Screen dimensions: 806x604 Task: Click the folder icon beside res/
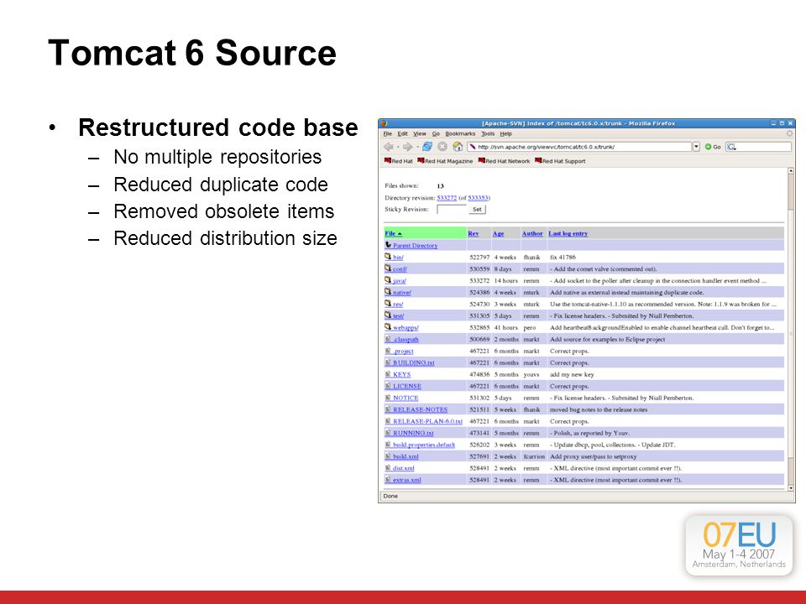point(388,304)
